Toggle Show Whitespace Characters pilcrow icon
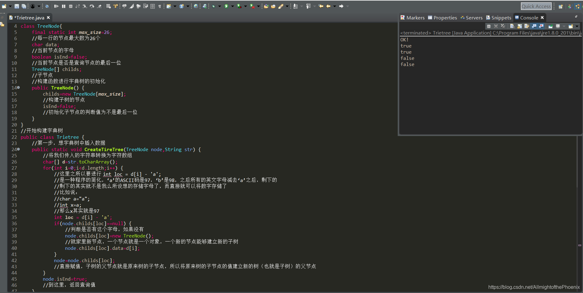The image size is (583, 293). click(x=159, y=6)
